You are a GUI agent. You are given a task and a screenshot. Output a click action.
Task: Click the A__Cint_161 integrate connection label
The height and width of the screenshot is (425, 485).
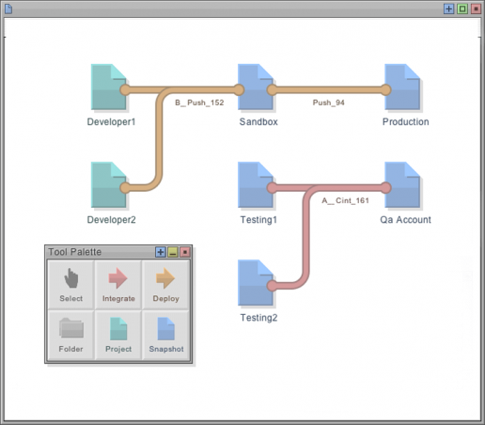coord(345,200)
